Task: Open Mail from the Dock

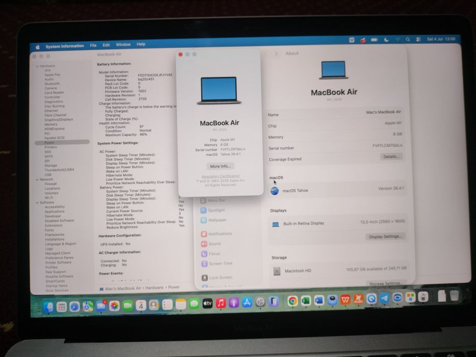Action: 101,306
